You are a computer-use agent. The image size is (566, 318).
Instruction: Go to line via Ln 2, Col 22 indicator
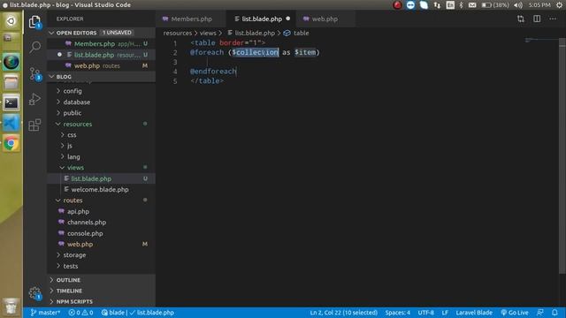click(343, 313)
